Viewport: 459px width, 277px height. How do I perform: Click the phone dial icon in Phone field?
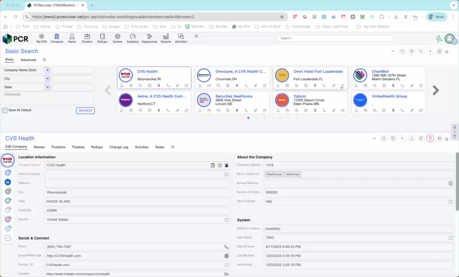(226, 247)
